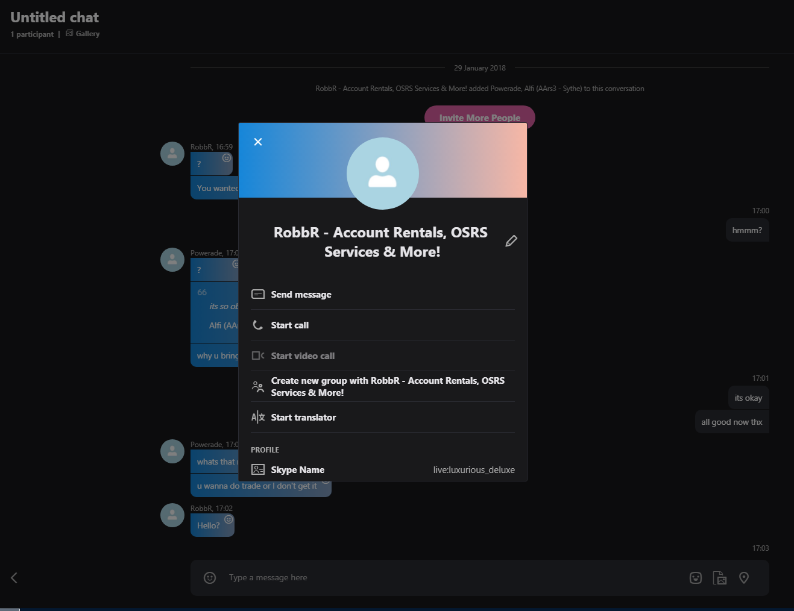The width and height of the screenshot is (794, 611).
Task: Click RobbR's avatar beside the 16:59 message
Action: click(172, 154)
